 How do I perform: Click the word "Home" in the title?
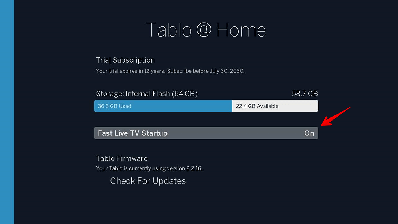241,30
